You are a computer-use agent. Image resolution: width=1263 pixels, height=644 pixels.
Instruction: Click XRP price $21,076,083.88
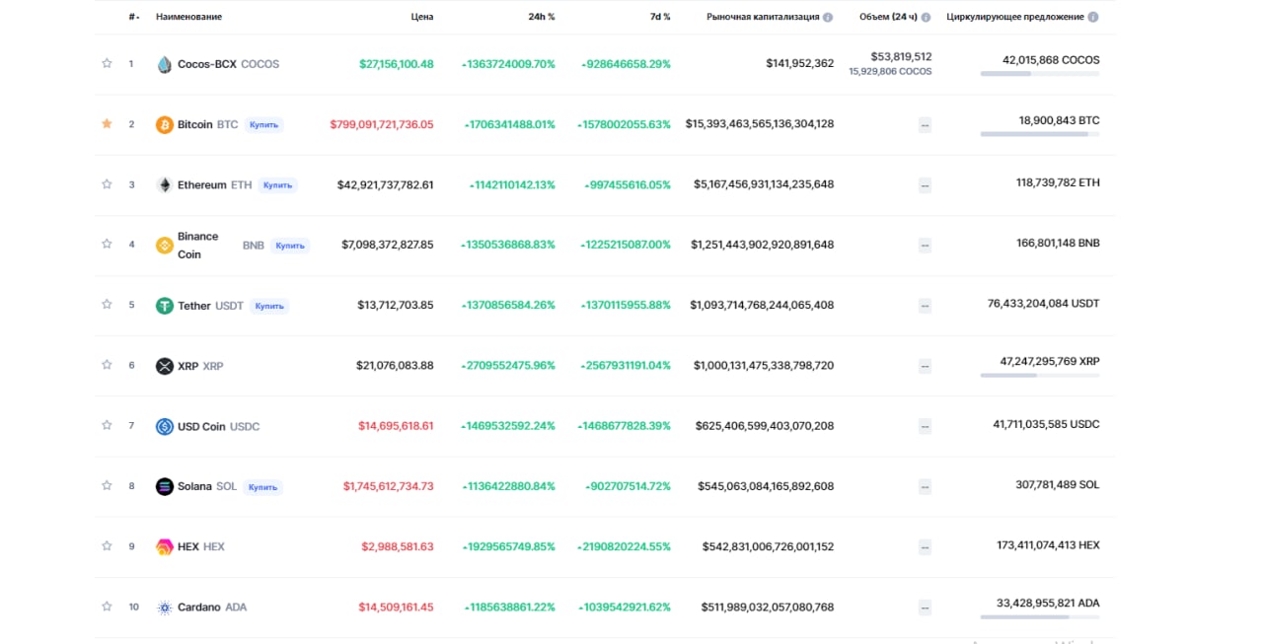(395, 366)
